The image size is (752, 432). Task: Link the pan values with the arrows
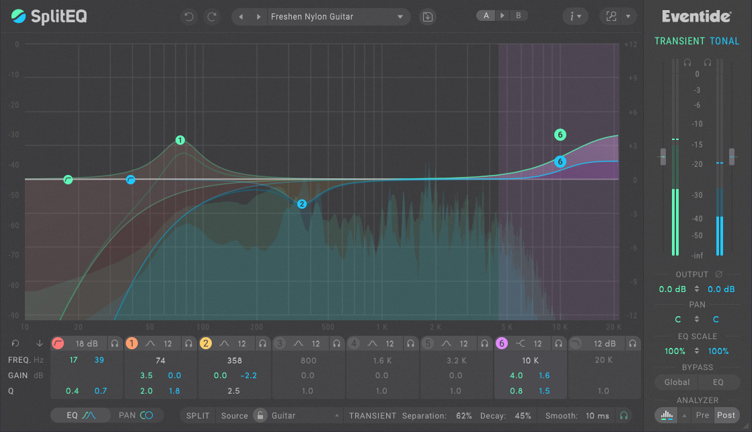(697, 319)
